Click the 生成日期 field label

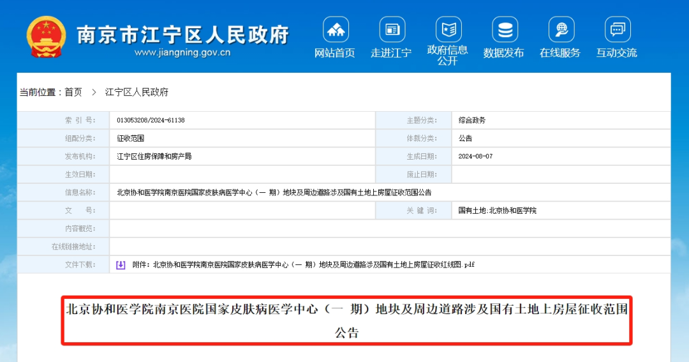tap(422, 156)
